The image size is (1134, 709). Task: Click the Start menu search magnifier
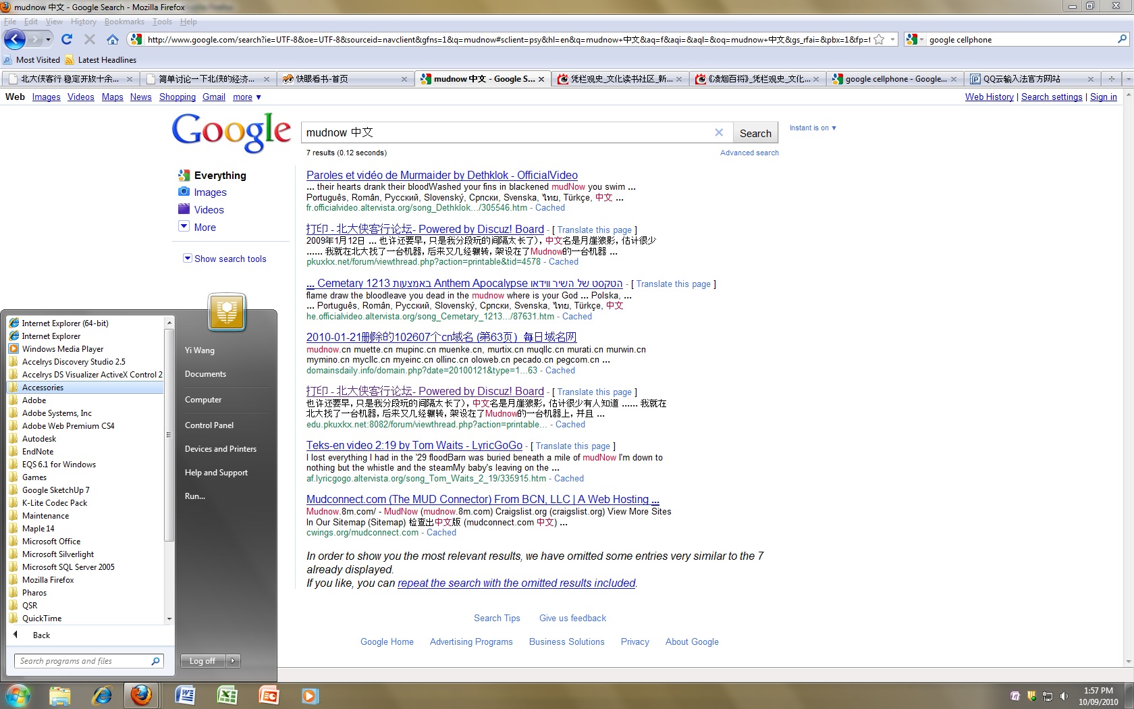(155, 661)
